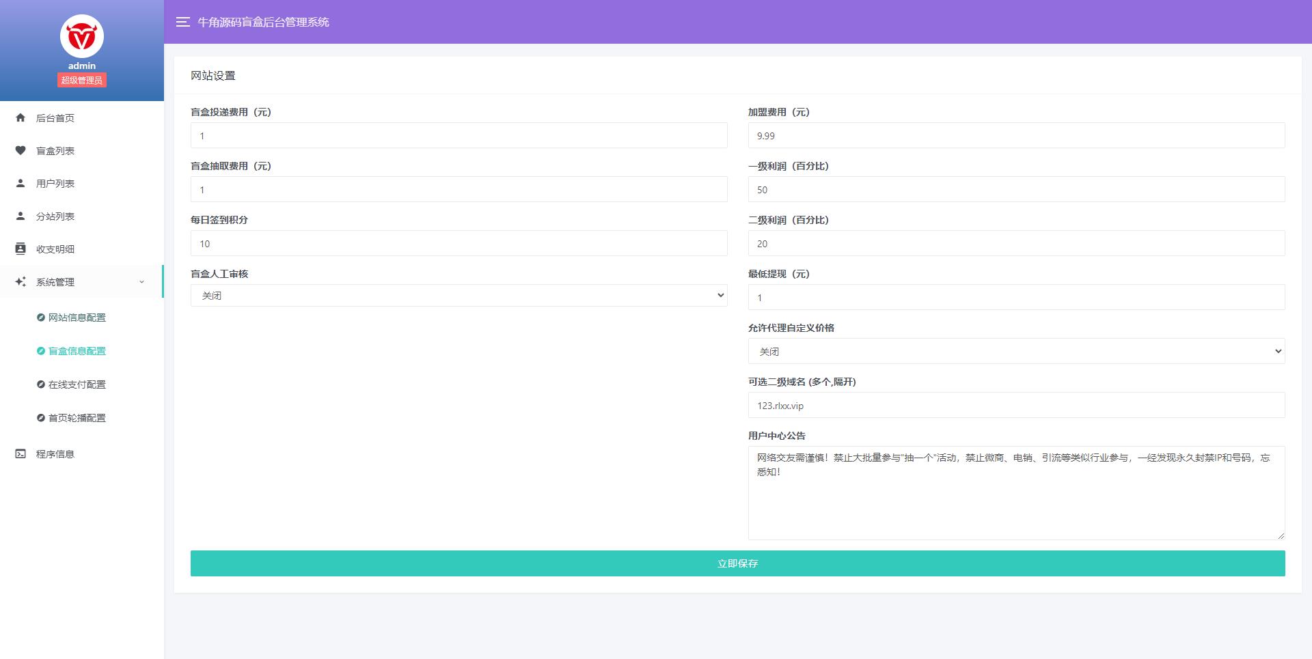Open the 盲盒人工审核 dropdown
The height and width of the screenshot is (659, 1312).
coord(459,295)
